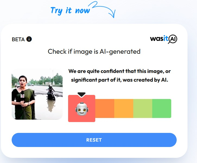Click the black triangle pointer marker
Screen dimensions: 197x163
pyautogui.click(x=81, y=95)
